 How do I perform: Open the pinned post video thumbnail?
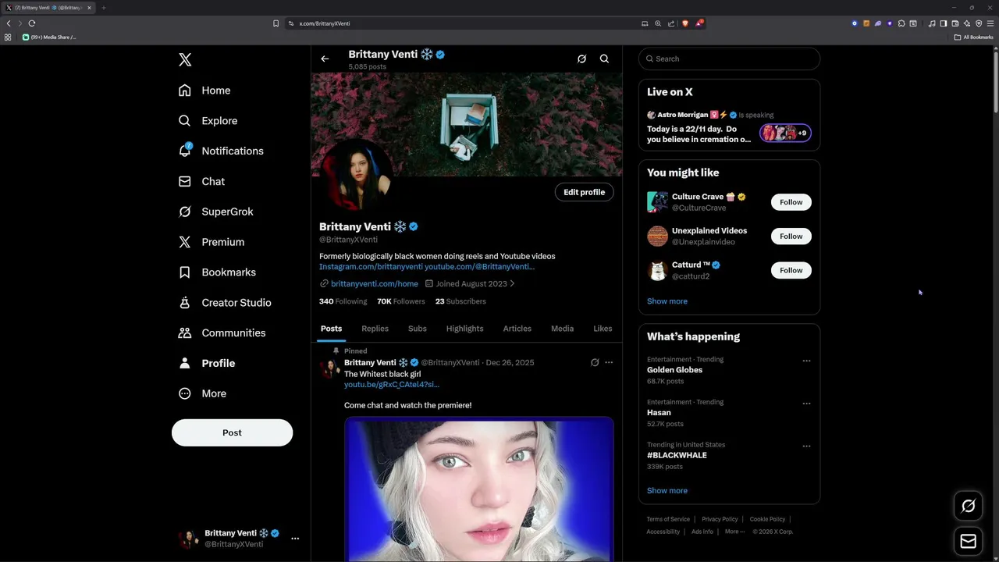pyautogui.click(x=479, y=490)
